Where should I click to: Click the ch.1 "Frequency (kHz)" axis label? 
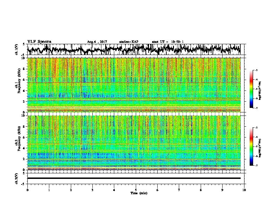[19, 81]
